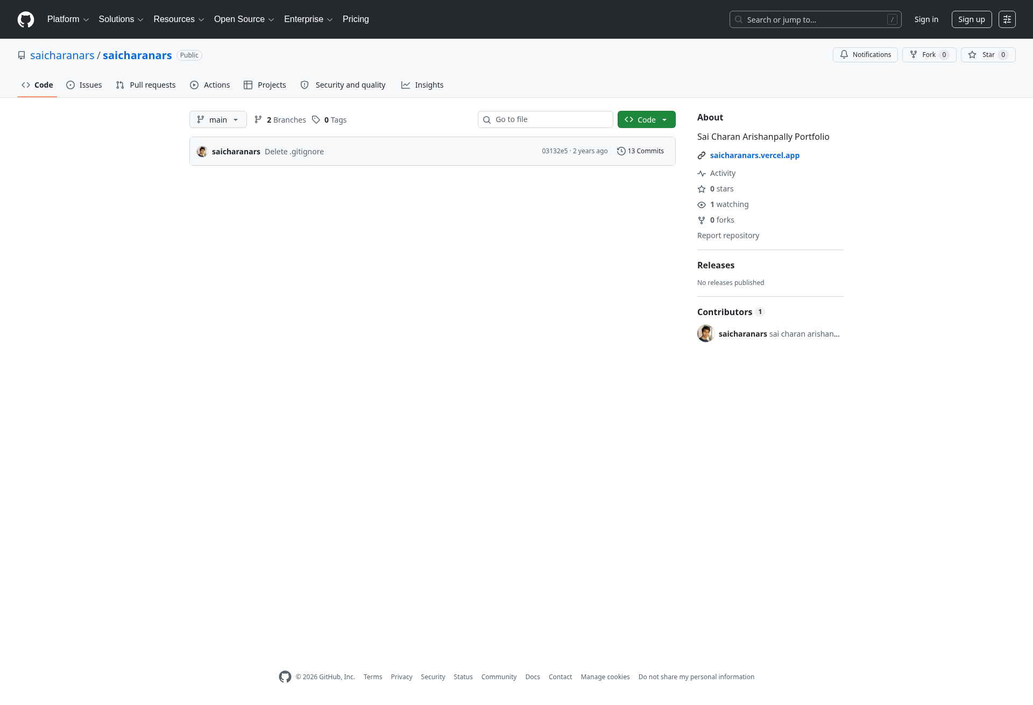Open the Insights tab
The width and height of the screenshot is (1033, 705).
pyautogui.click(x=422, y=85)
